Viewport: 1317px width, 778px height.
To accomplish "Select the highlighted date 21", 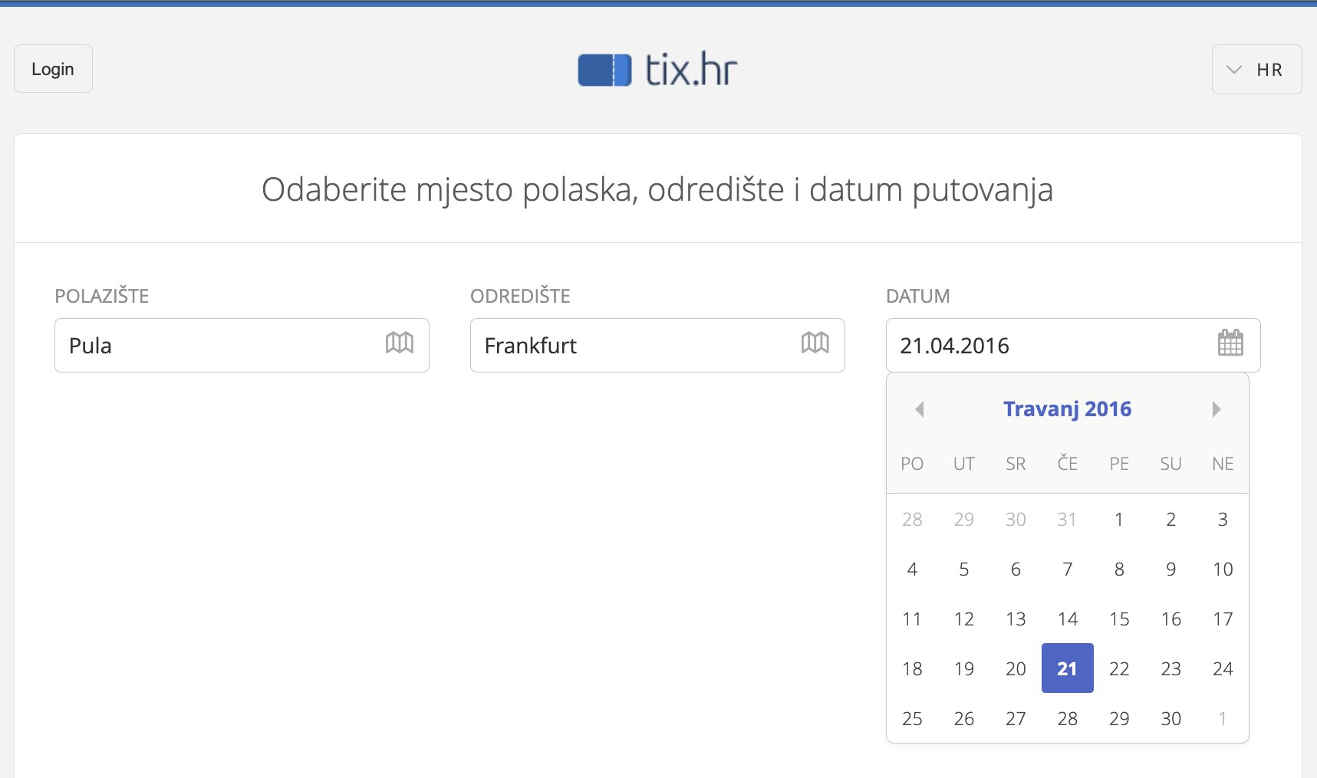I will click(1068, 668).
